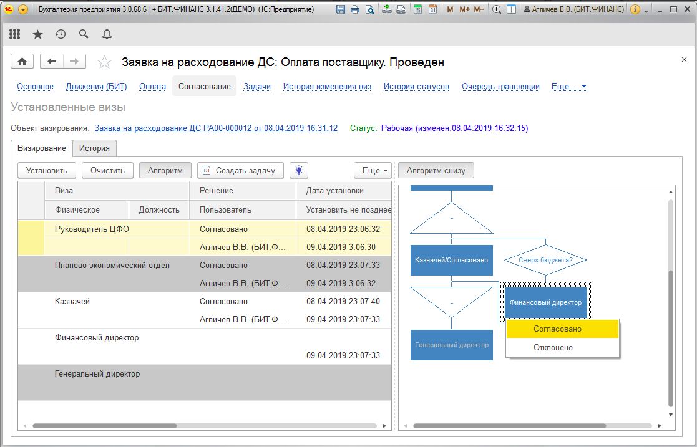Screen dimensions: 697x447
Task: Open the history clock icon
Action: [x=61, y=34]
